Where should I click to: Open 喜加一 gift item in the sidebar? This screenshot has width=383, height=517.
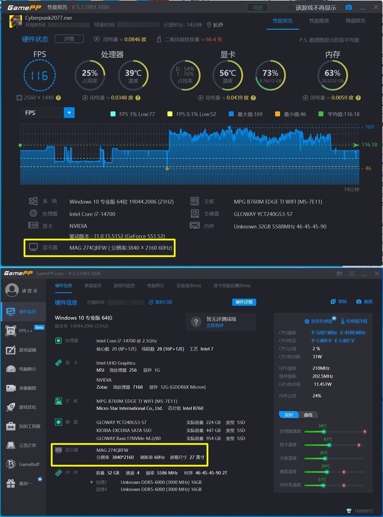(23, 483)
